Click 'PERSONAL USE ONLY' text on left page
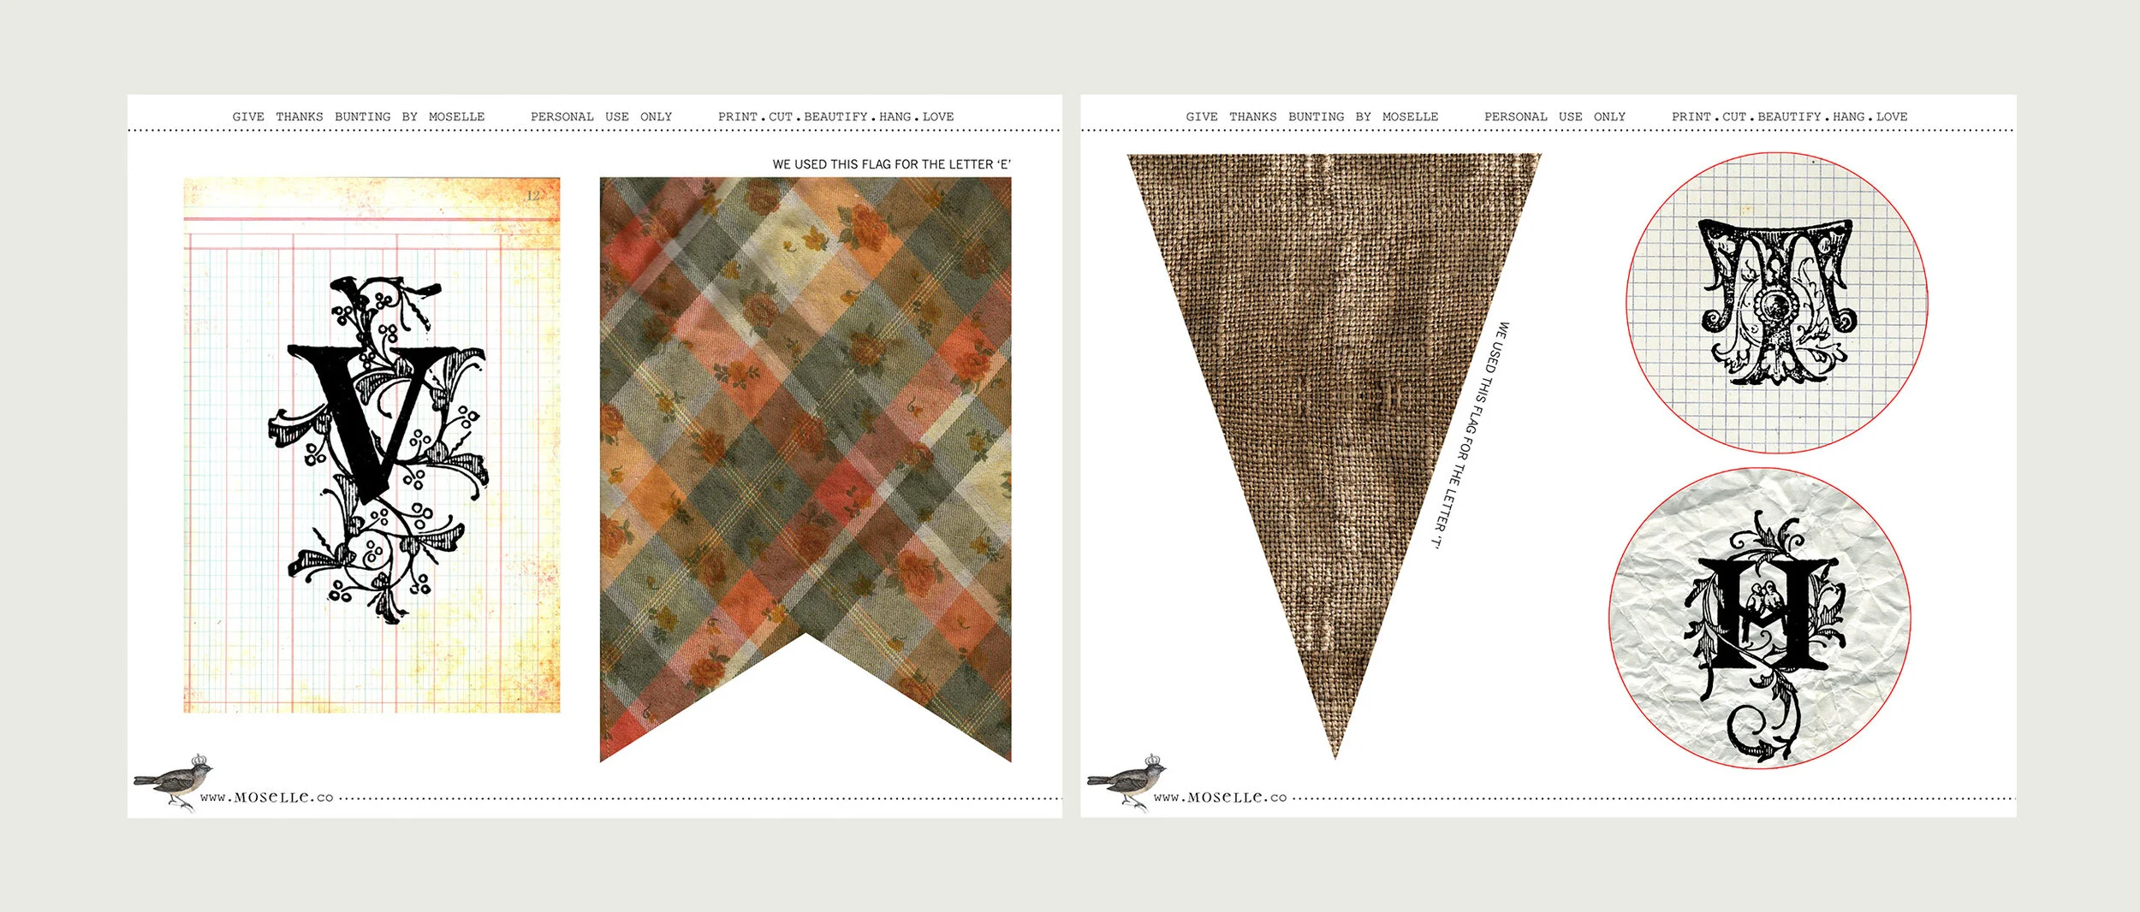Viewport: 2140px width, 912px height. [x=601, y=116]
